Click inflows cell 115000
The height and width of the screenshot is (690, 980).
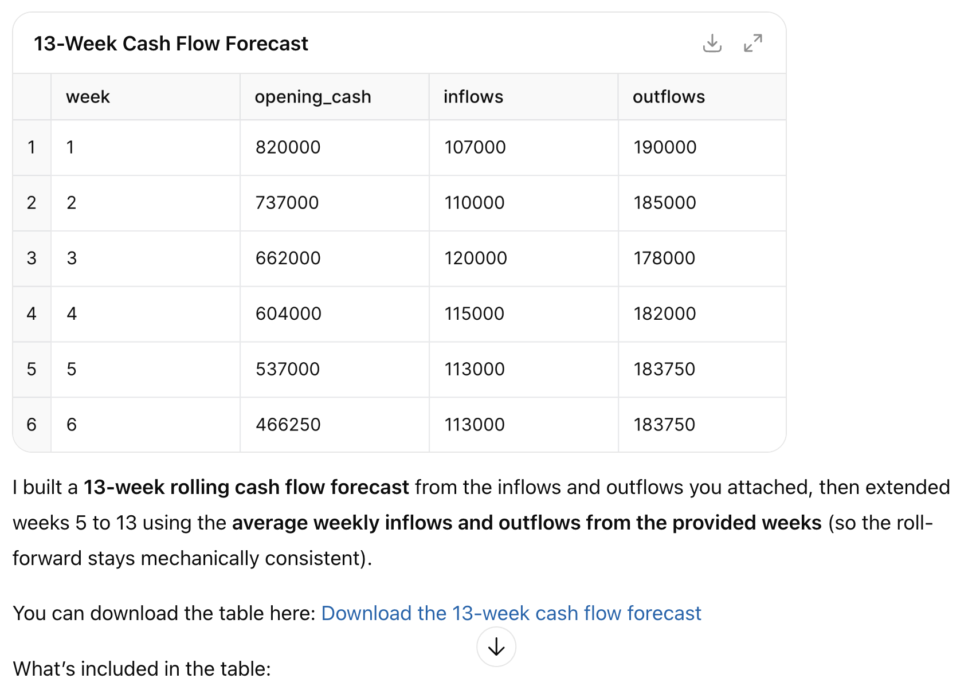(x=475, y=314)
